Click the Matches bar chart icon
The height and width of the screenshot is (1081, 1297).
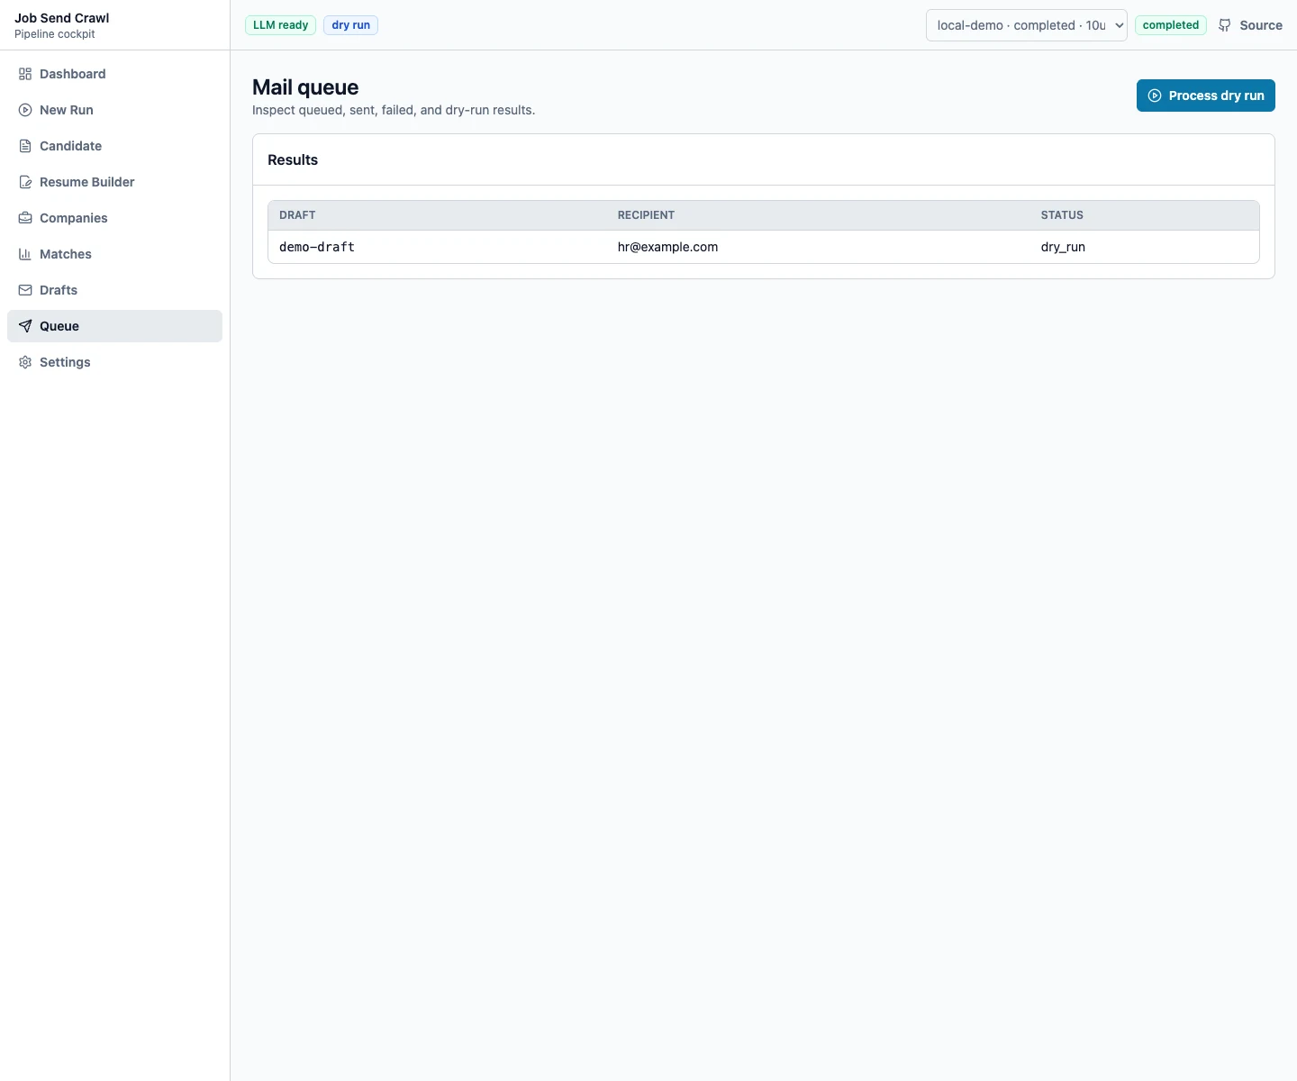(25, 254)
